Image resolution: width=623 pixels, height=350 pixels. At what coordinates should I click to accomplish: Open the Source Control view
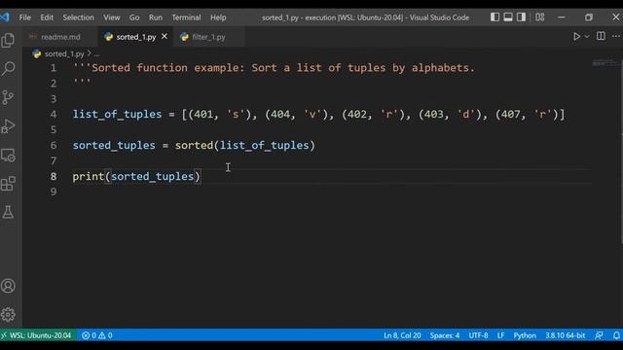(x=8, y=97)
